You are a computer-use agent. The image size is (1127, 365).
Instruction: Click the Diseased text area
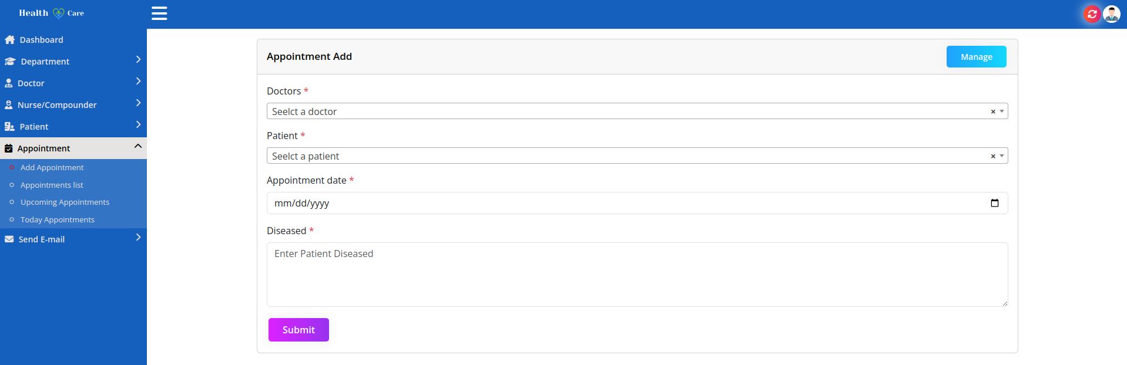pyautogui.click(x=637, y=275)
